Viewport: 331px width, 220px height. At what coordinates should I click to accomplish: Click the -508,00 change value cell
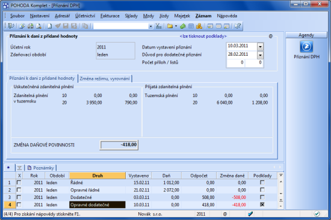232,197
